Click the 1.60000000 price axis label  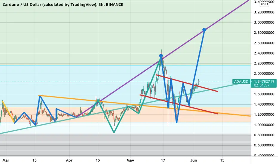[264, 94]
